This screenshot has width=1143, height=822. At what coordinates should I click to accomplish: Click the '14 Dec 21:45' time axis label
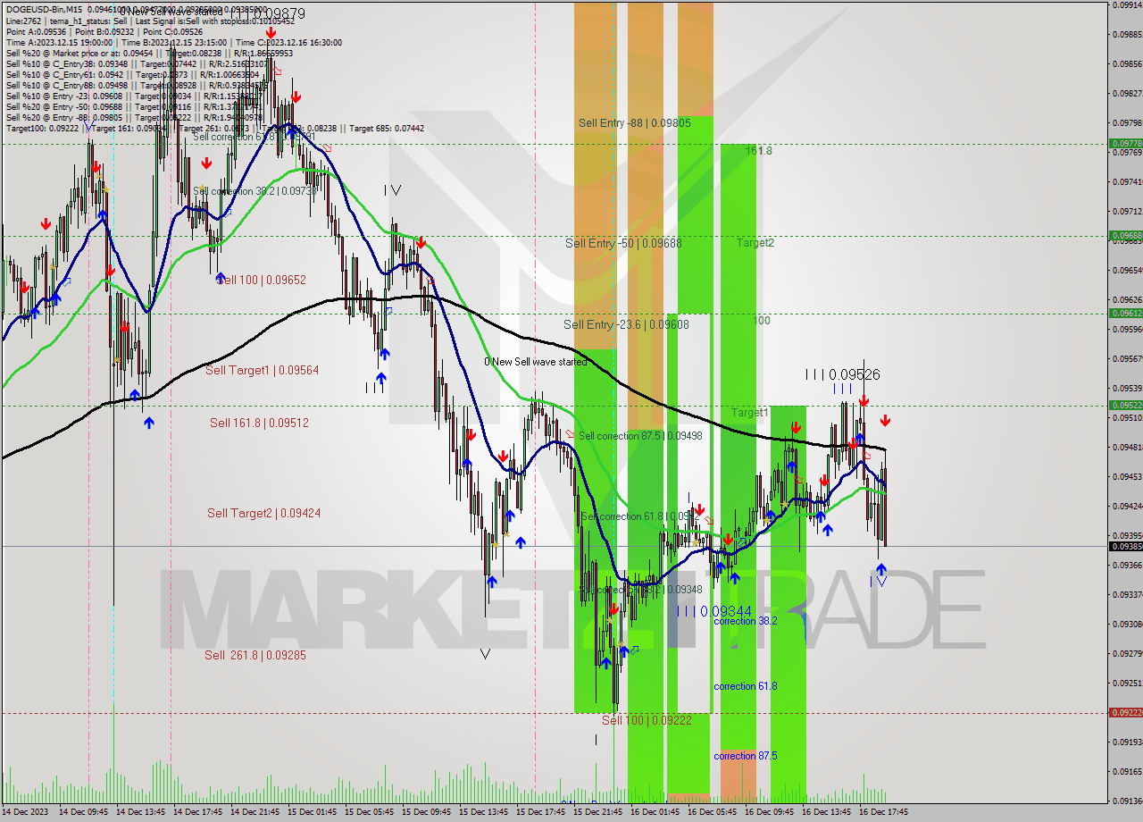click(x=254, y=812)
